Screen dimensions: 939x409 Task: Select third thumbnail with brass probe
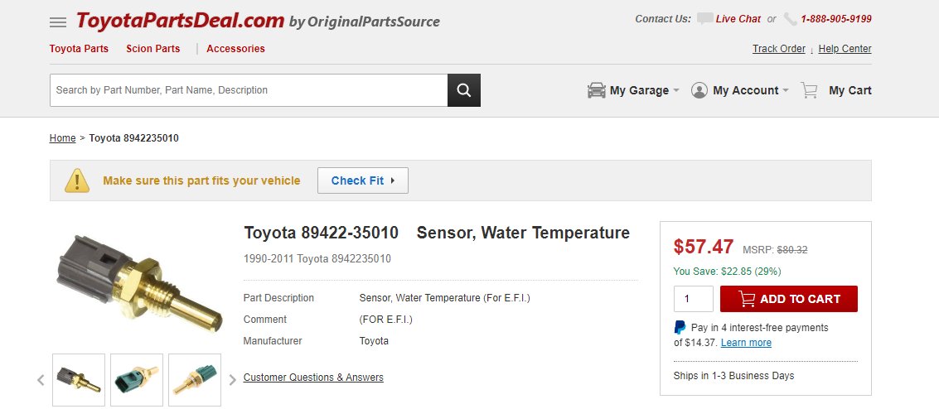195,380
